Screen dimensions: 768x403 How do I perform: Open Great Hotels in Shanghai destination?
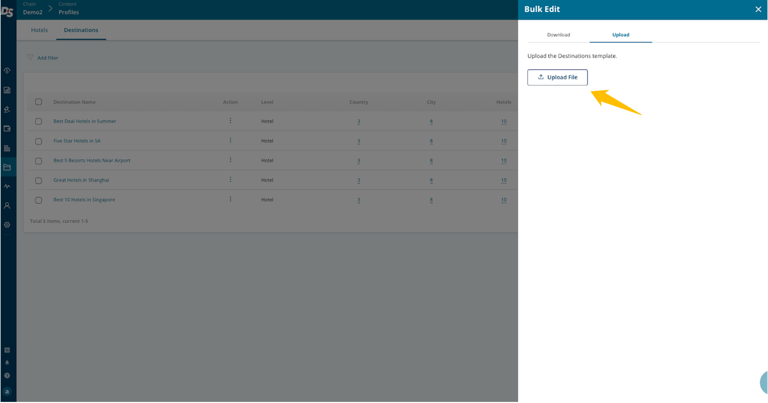(82, 180)
